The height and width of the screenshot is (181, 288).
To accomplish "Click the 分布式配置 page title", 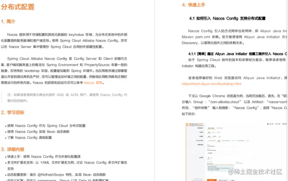I will tap(18, 7).
